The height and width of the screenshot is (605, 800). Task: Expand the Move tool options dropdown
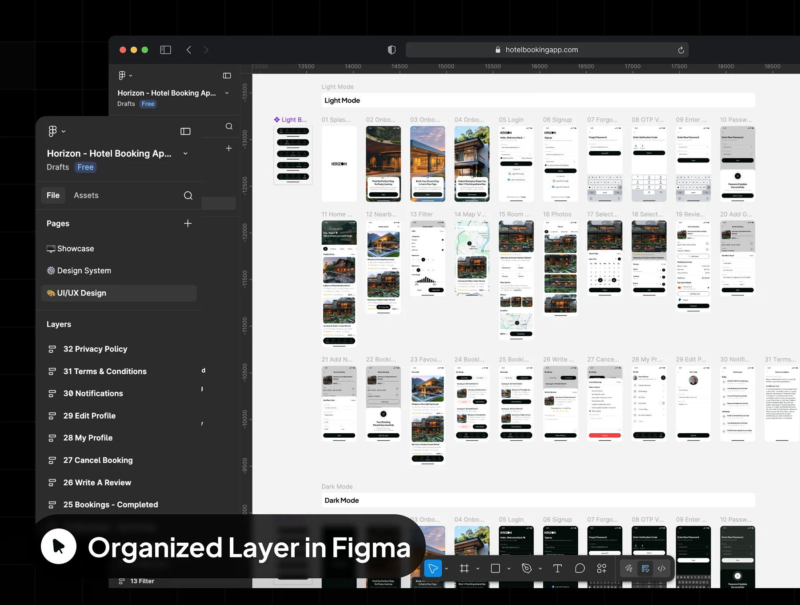coord(446,569)
